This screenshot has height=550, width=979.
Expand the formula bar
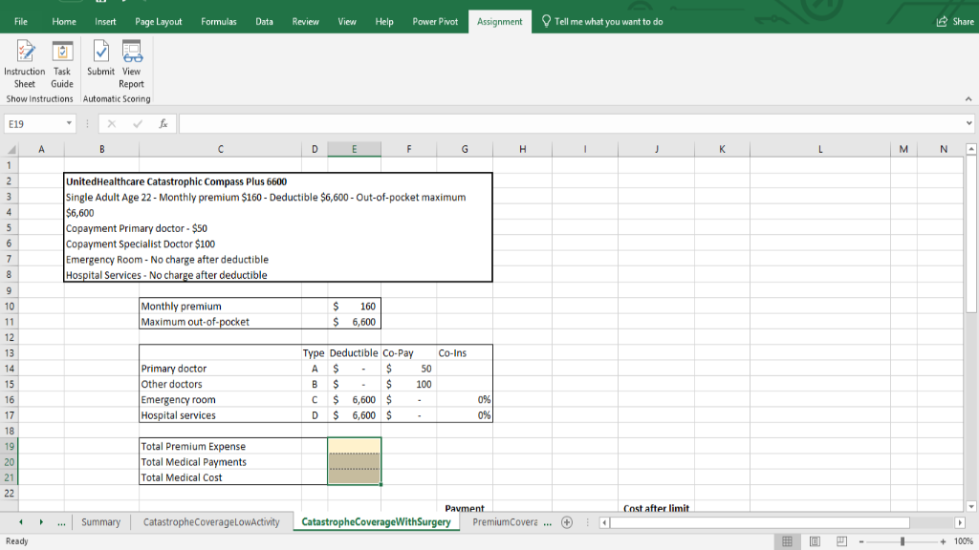968,123
